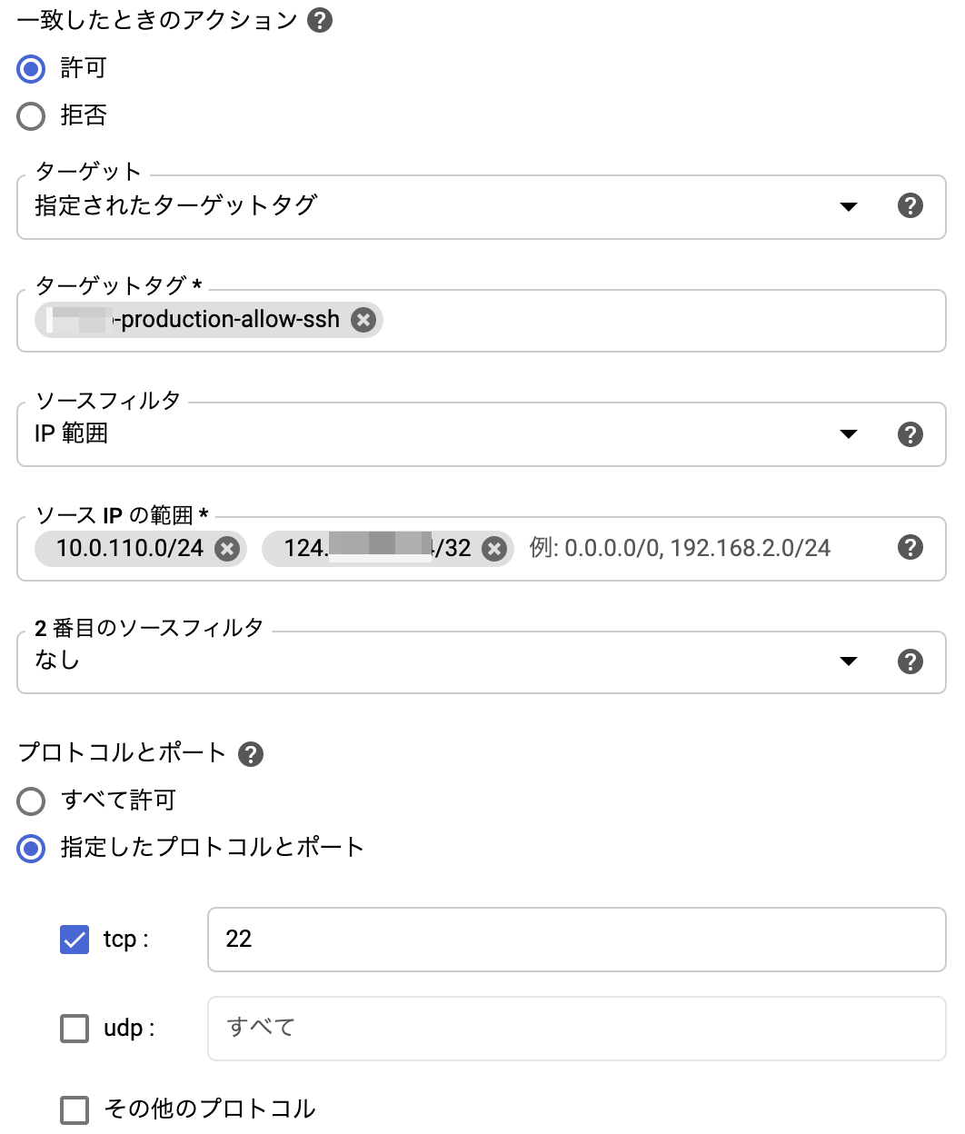Select 指定したプロトコルとポート option

pos(31,848)
